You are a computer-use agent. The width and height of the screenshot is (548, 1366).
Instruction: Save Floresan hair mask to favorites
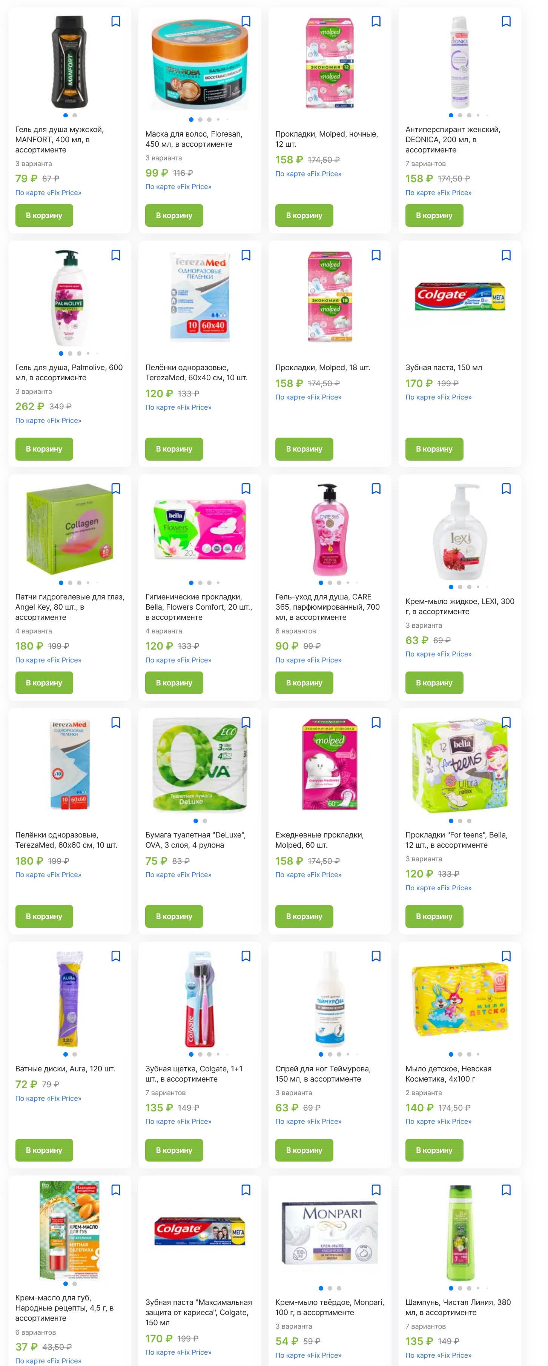pyautogui.click(x=246, y=21)
